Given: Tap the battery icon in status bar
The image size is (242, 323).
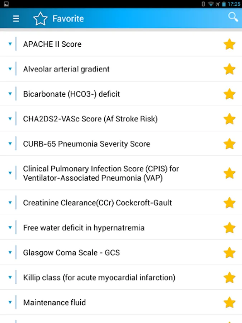Looking at the screenshot, I should tap(224, 4).
